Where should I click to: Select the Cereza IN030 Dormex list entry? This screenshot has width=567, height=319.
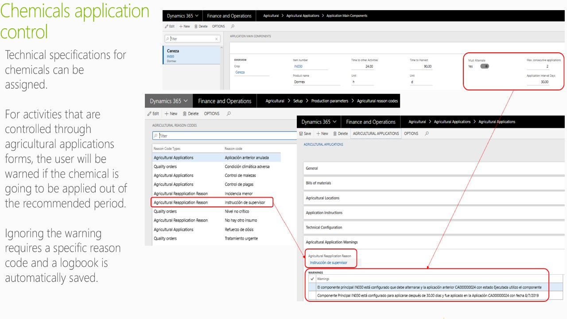191,55
